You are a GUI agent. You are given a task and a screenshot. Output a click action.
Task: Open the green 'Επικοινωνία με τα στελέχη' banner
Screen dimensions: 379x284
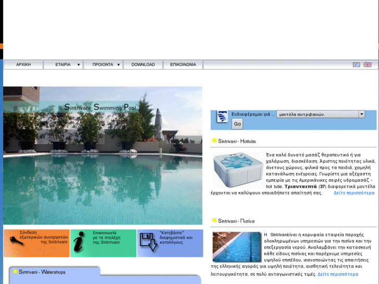[103, 243]
